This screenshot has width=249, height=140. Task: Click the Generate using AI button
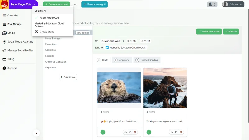click(x=94, y=4)
